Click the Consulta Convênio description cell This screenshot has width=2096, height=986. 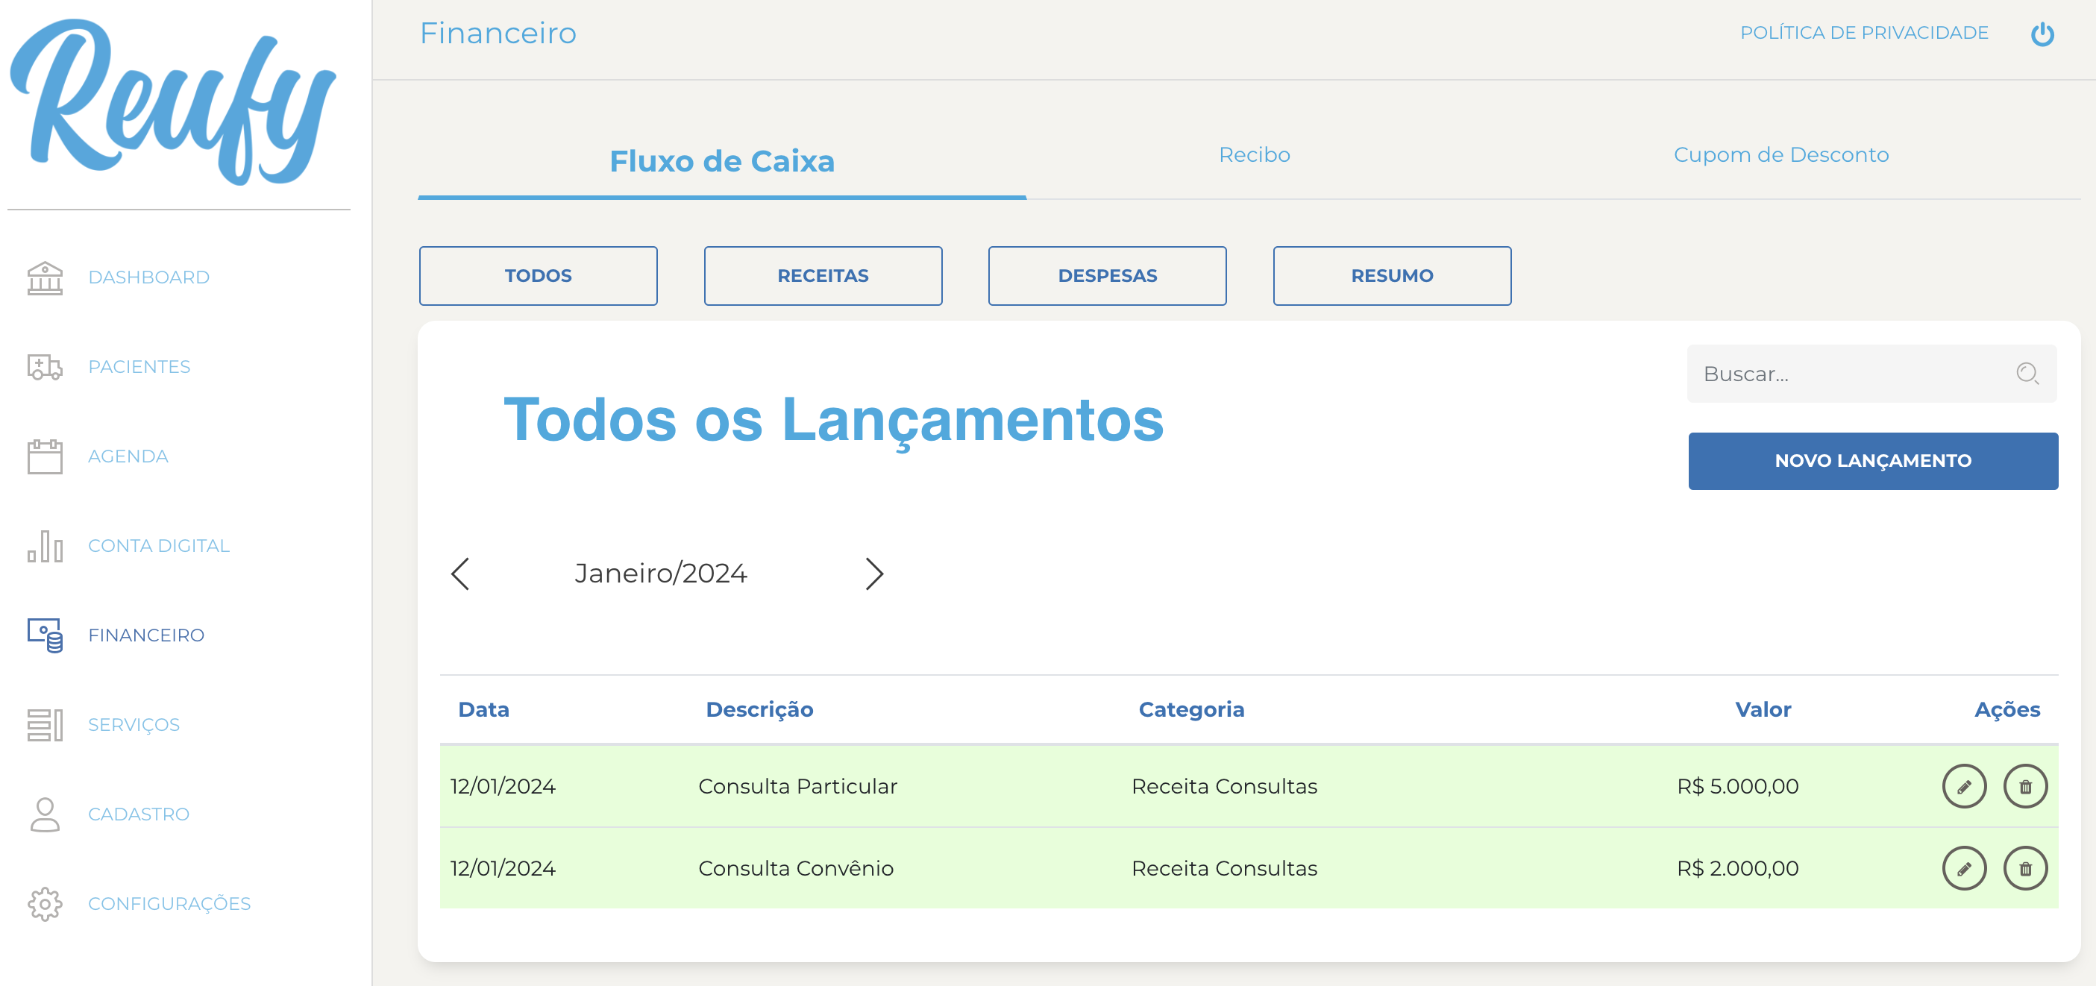[x=796, y=868]
